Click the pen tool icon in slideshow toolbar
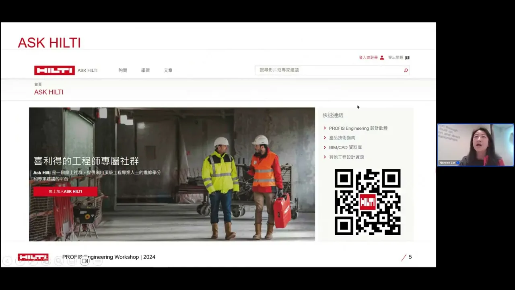 [x=33, y=261]
